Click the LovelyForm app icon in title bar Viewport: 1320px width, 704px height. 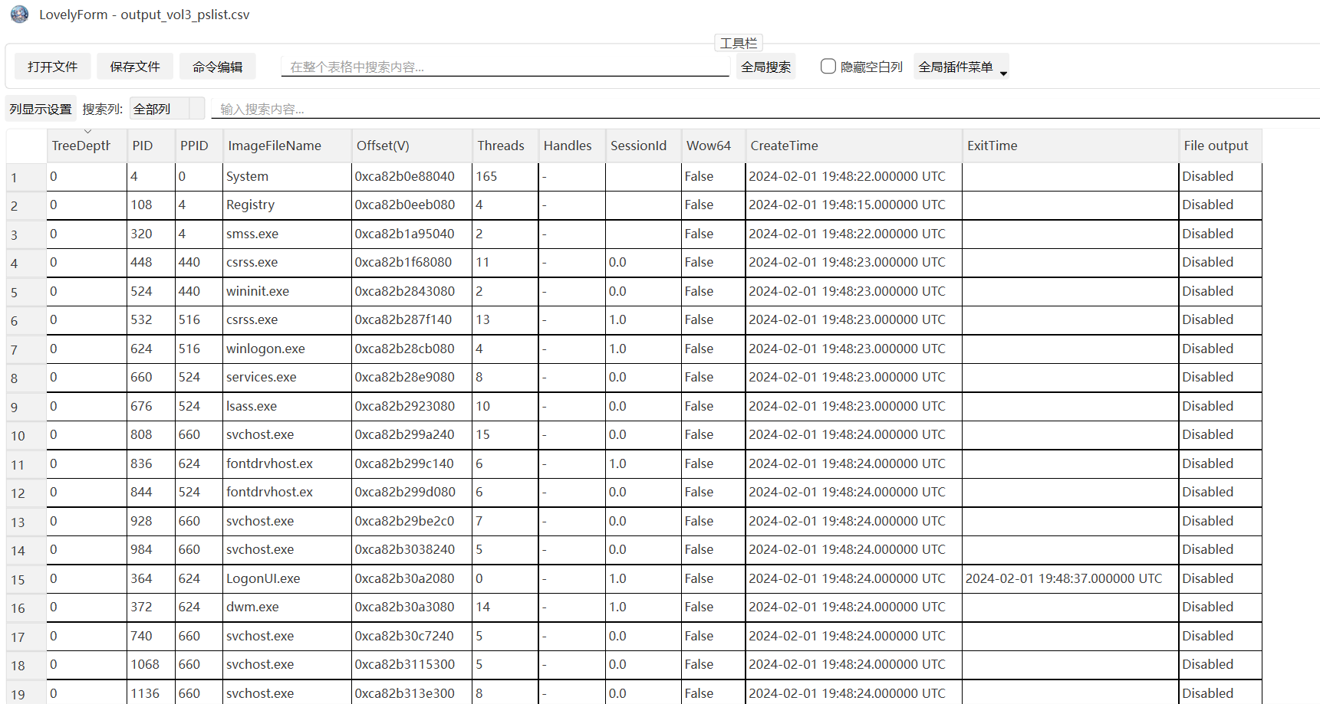[19, 14]
